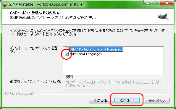Cancel installation with キャンセル button

(x=157, y=100)
